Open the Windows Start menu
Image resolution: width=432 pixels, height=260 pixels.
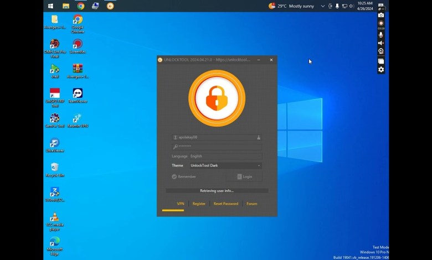click(51, 6)
